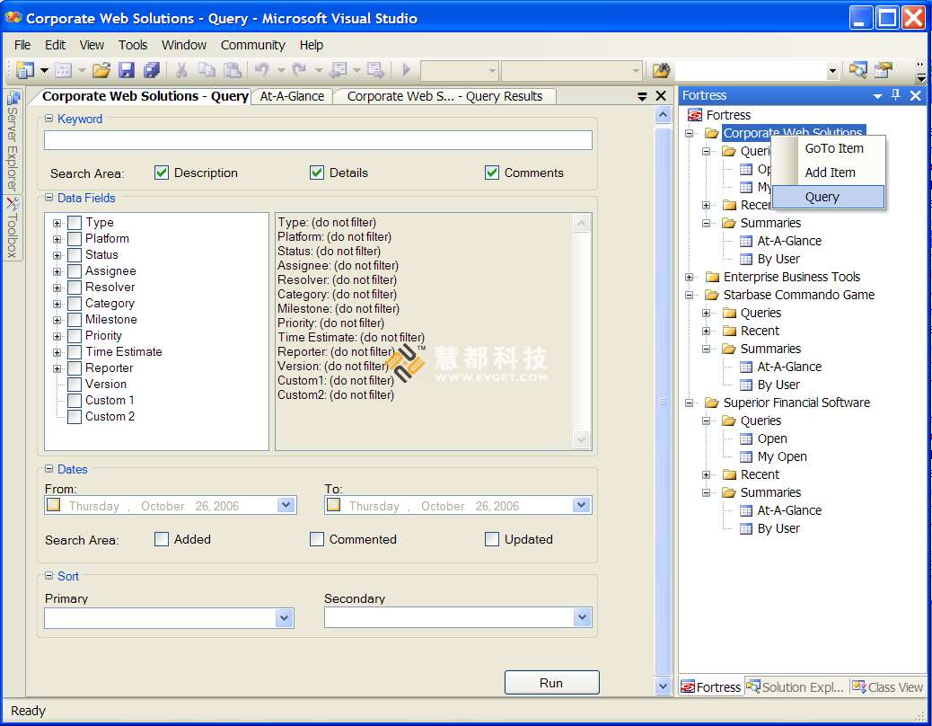Open the To date picker dropdown
Viewport: 932px width, 726px height.
(x=581, y=505)
